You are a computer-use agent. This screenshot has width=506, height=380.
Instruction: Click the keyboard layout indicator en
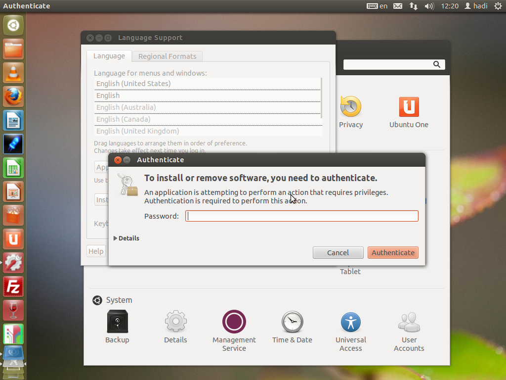(x=377, y=6)
